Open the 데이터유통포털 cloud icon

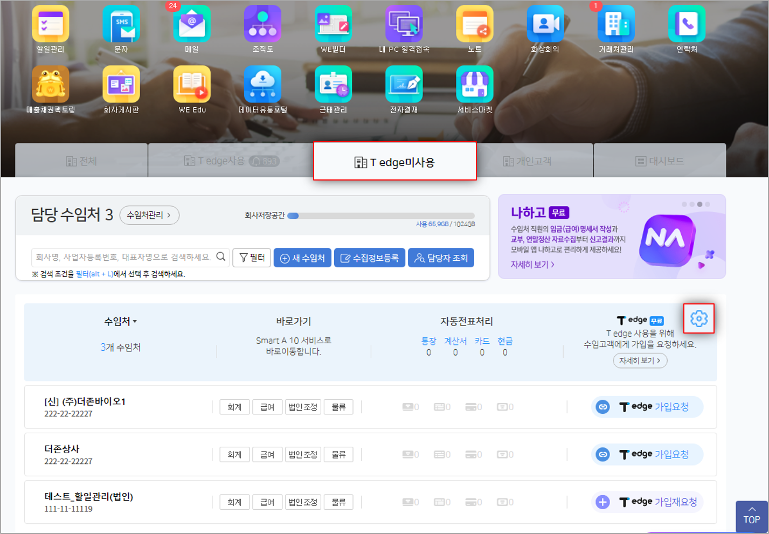pyautogui.click(x=262, y=85)
